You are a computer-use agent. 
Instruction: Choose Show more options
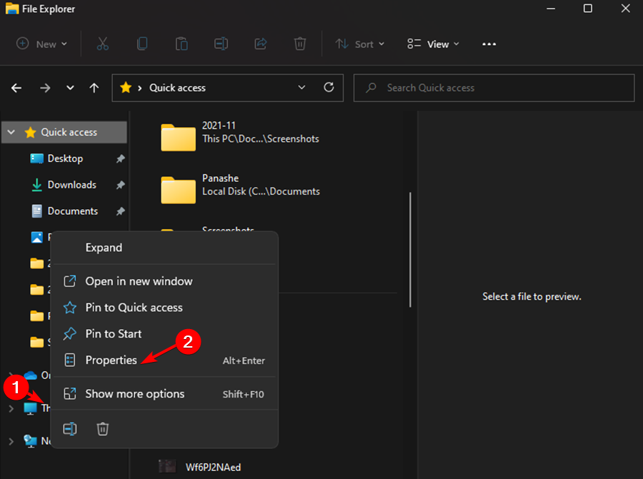tap(164, 394)
